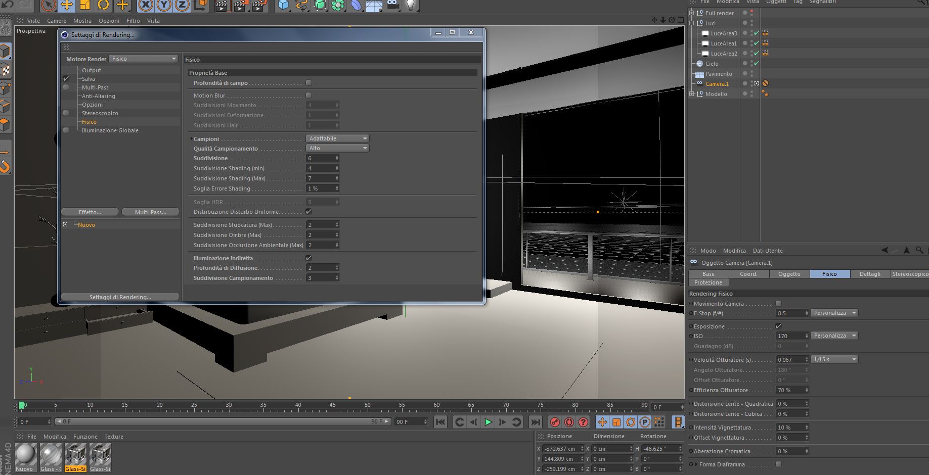Screen dimensions: 929x475
Task: Enable Illuminazione Globale checkbox
Action: [66, 130]
